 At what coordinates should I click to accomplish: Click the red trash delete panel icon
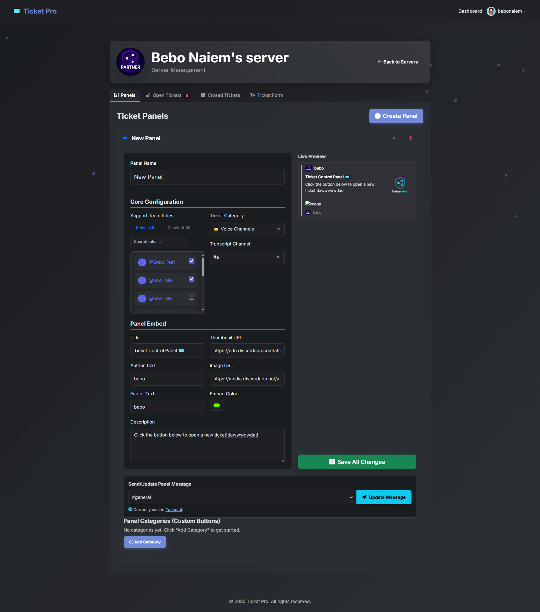coord(411,138)
